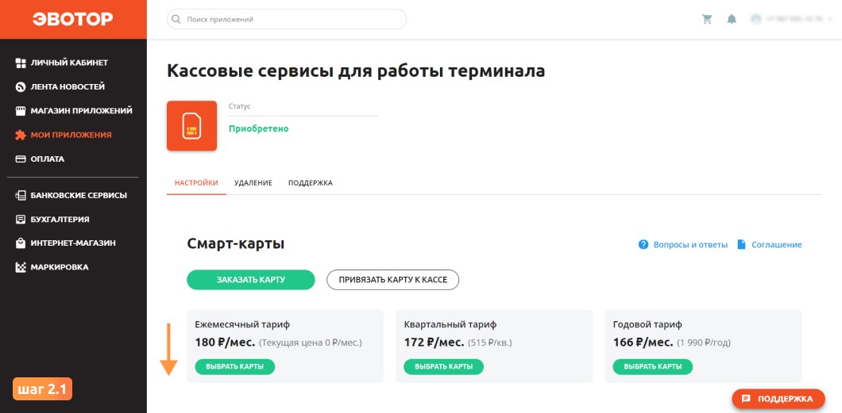Open the Соглашение link
The height and width of the screenshot is (413, 842).
[777, 245]
